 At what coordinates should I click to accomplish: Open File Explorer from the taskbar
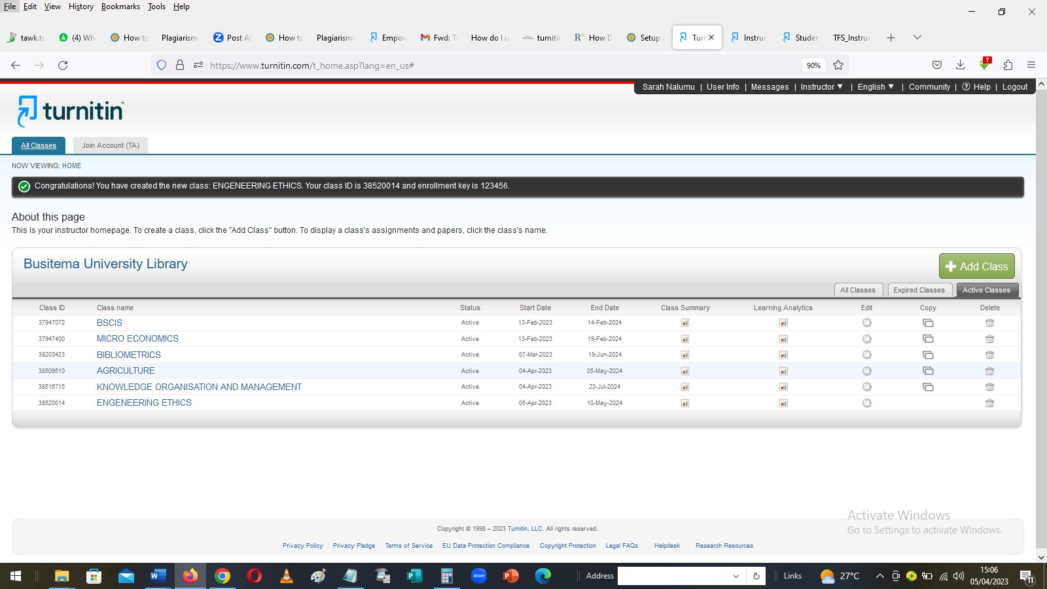tap(62, 576)
